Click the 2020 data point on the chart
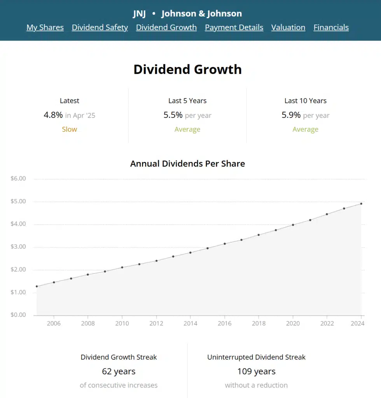Image resolution: width=381 pixels, height=398 pixels. (293, 225)
